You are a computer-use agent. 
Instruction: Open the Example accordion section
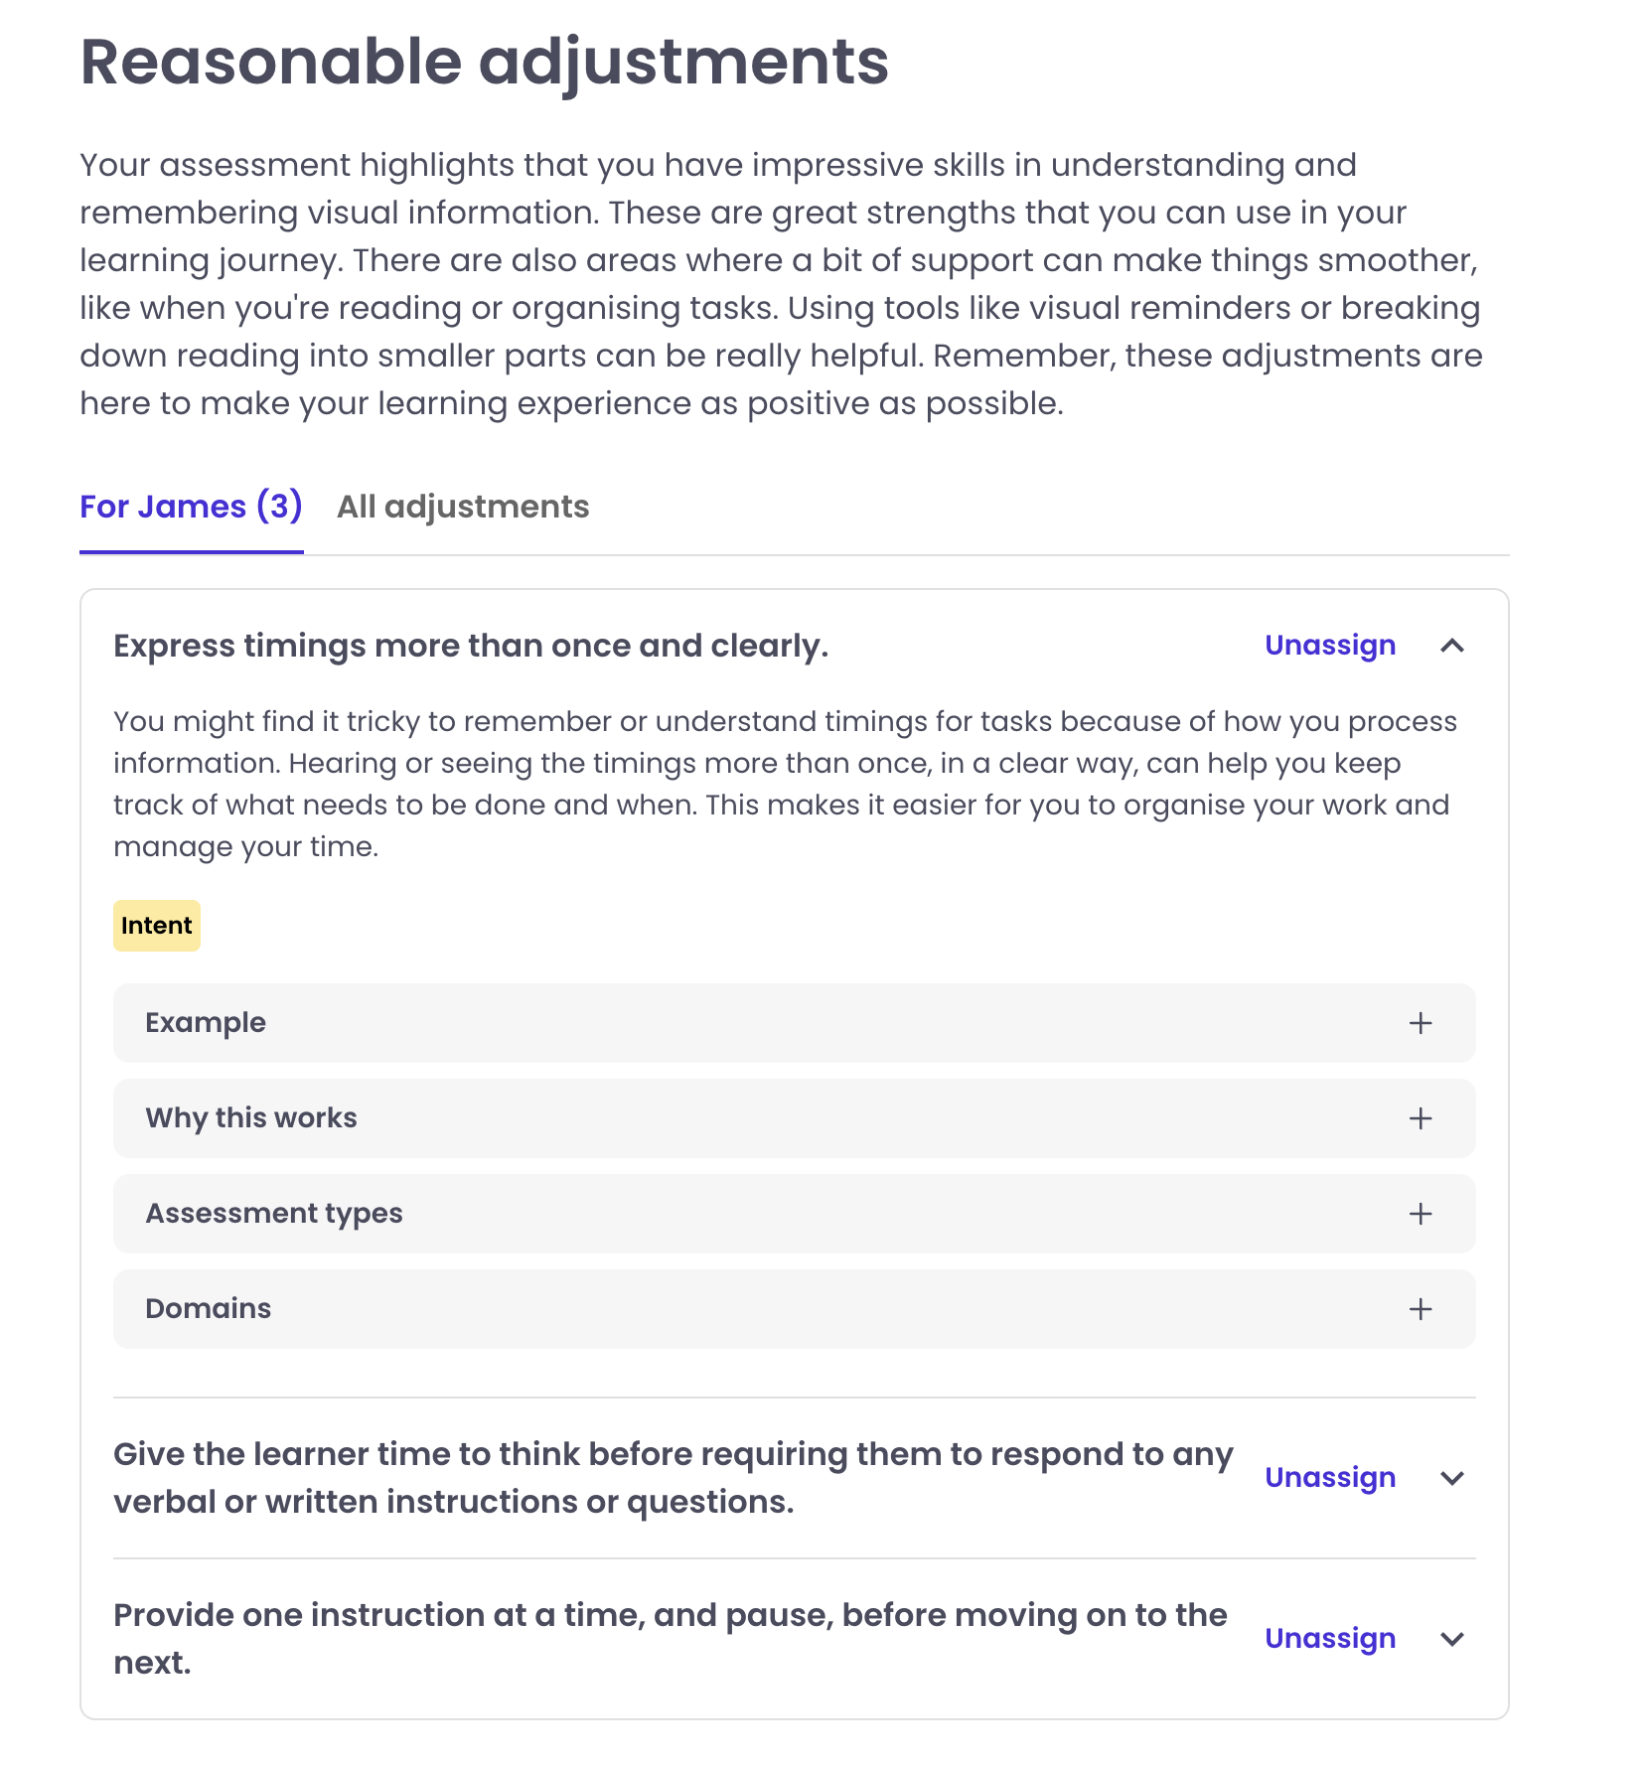[206, 1023]
